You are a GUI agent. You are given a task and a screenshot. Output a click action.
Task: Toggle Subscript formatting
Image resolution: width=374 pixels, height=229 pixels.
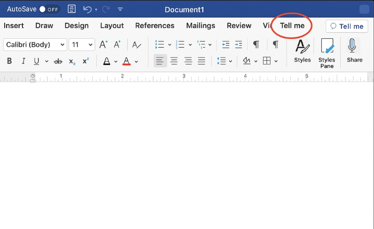coord(72,62)
